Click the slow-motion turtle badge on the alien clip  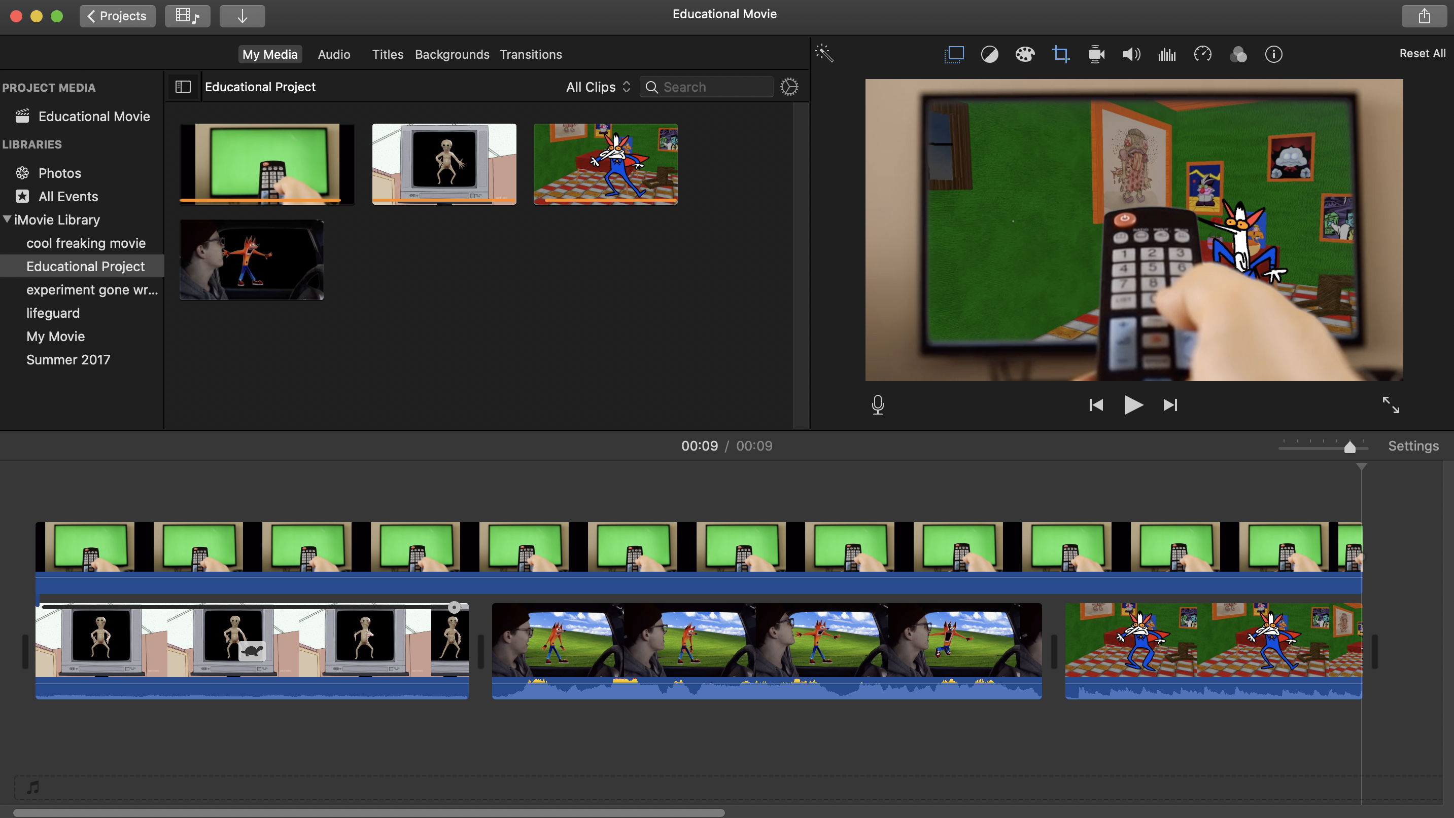tap(252, 651)
